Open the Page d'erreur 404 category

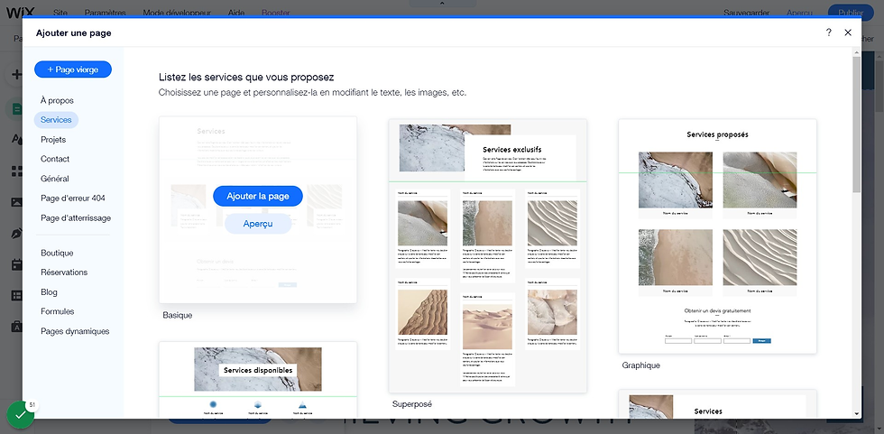point(73,199)
